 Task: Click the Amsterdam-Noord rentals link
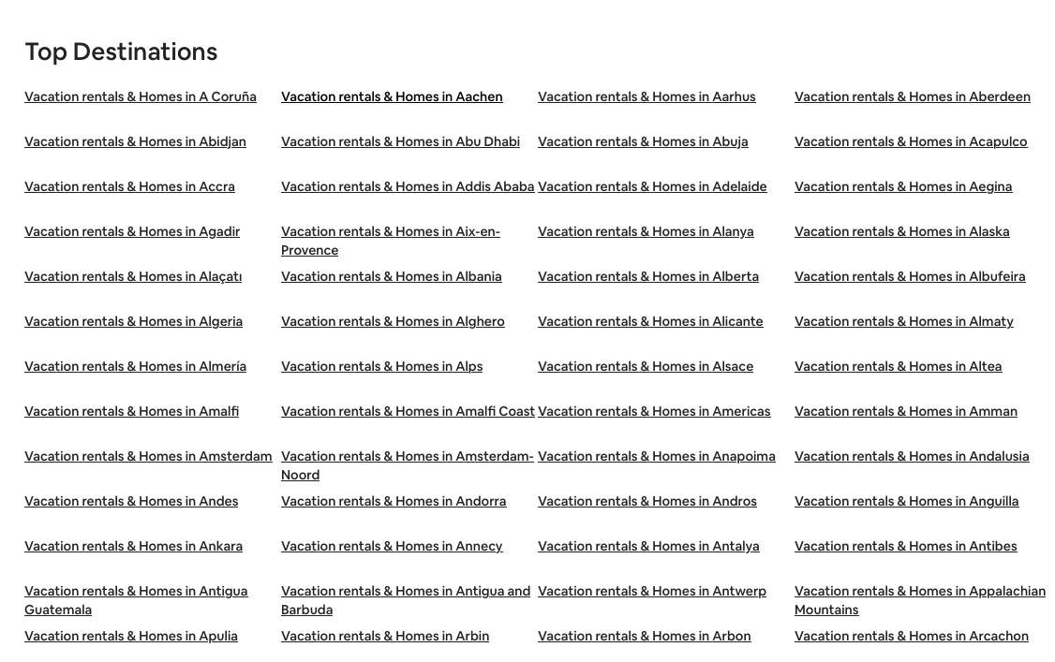(407, 465)
